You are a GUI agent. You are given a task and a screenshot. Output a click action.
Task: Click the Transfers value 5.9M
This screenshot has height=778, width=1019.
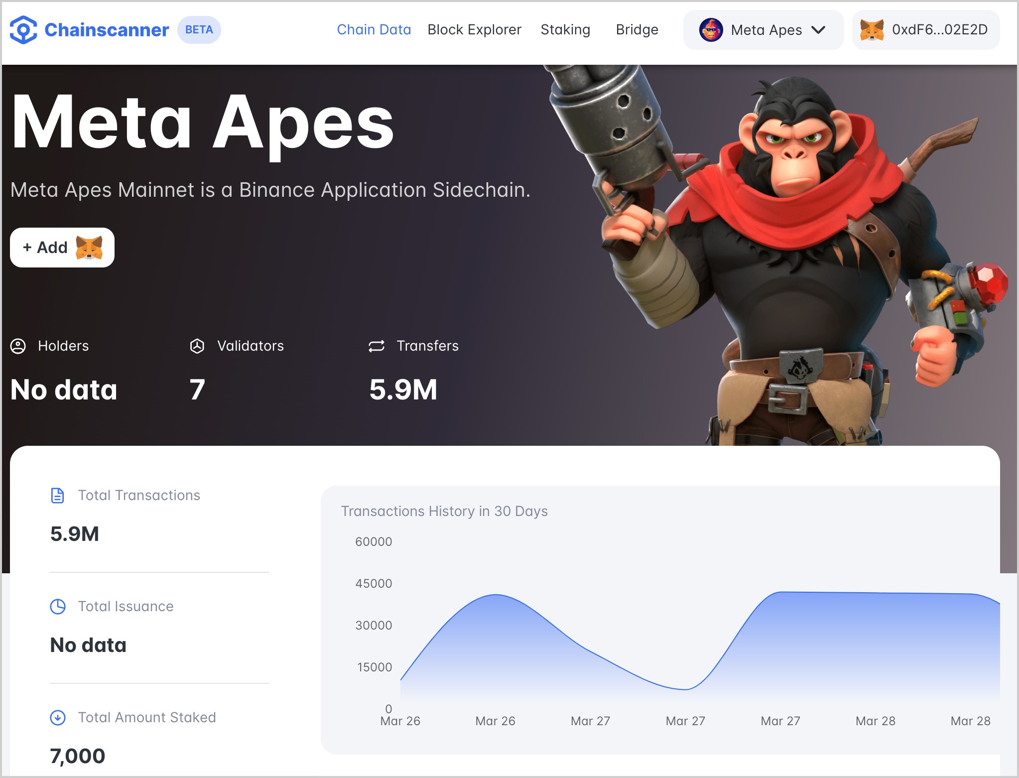click(x=403, y=389)
